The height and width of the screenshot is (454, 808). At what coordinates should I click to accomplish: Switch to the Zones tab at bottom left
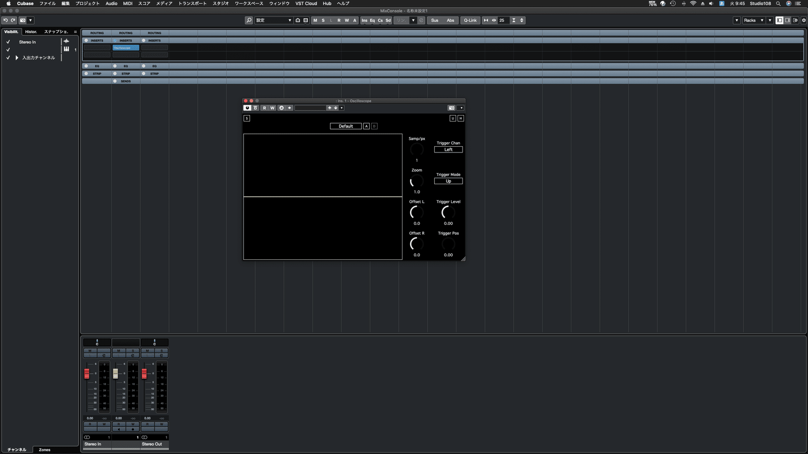[x=44, y=449]
